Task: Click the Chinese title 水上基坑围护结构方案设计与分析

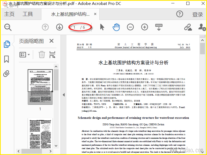Action: pos(134,63)
